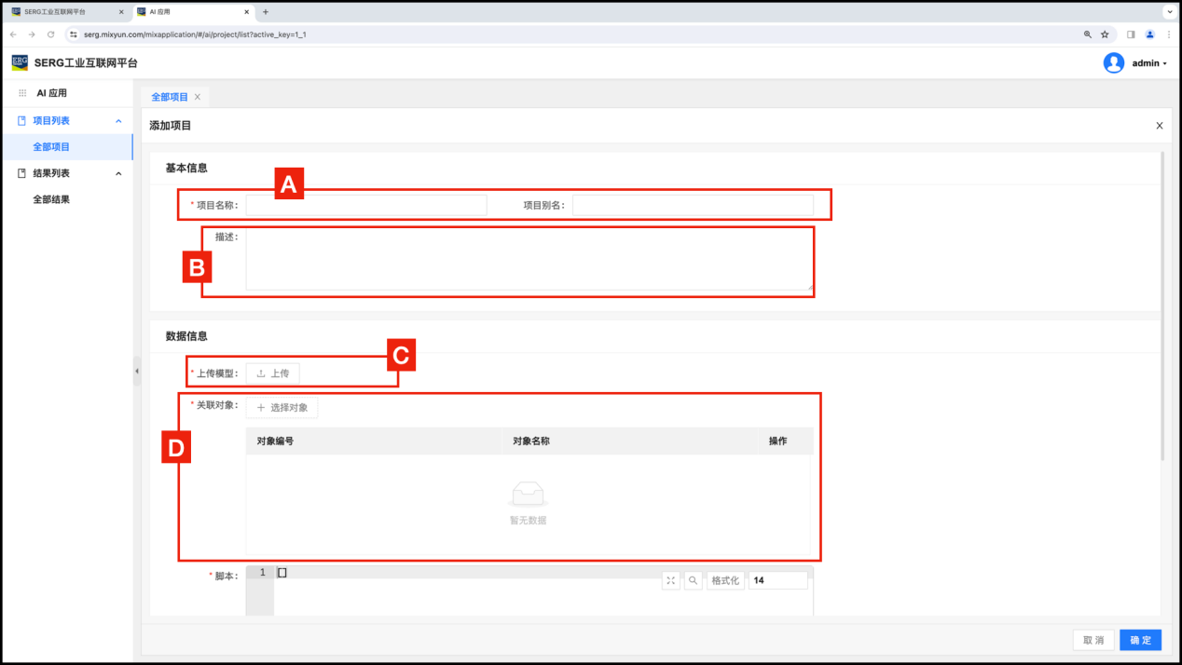Click the admin user avatar icon

pyautogui.click(x=1113, y=63)
